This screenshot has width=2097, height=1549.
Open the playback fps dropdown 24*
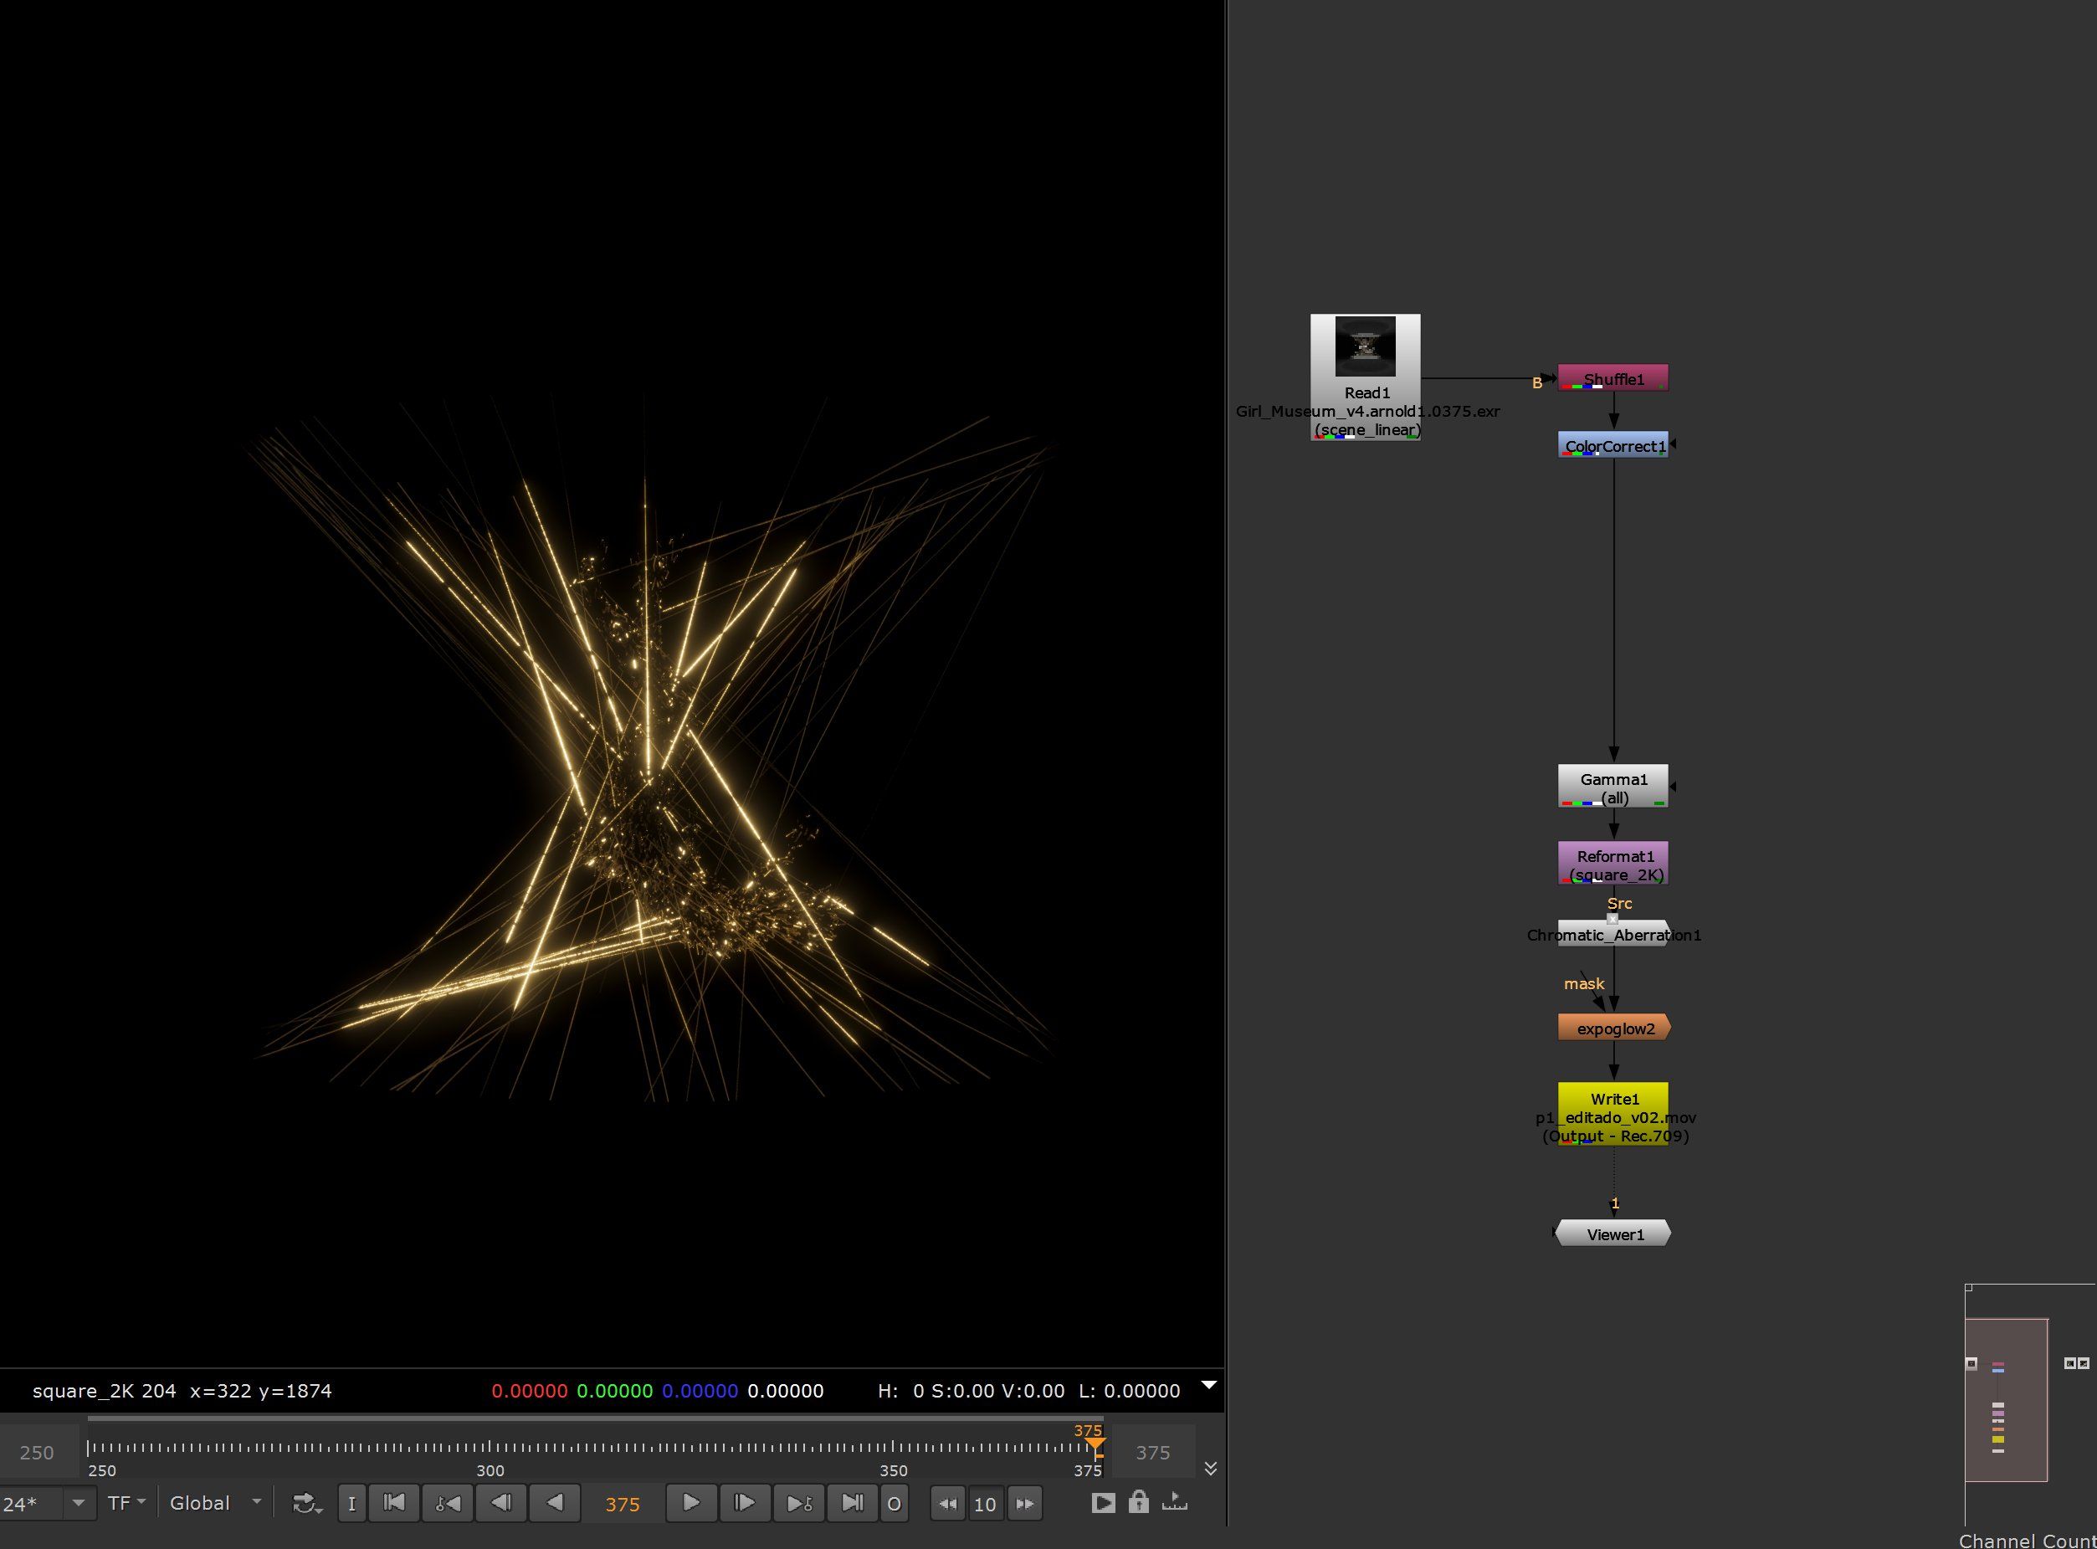(x=47, y=1504)
